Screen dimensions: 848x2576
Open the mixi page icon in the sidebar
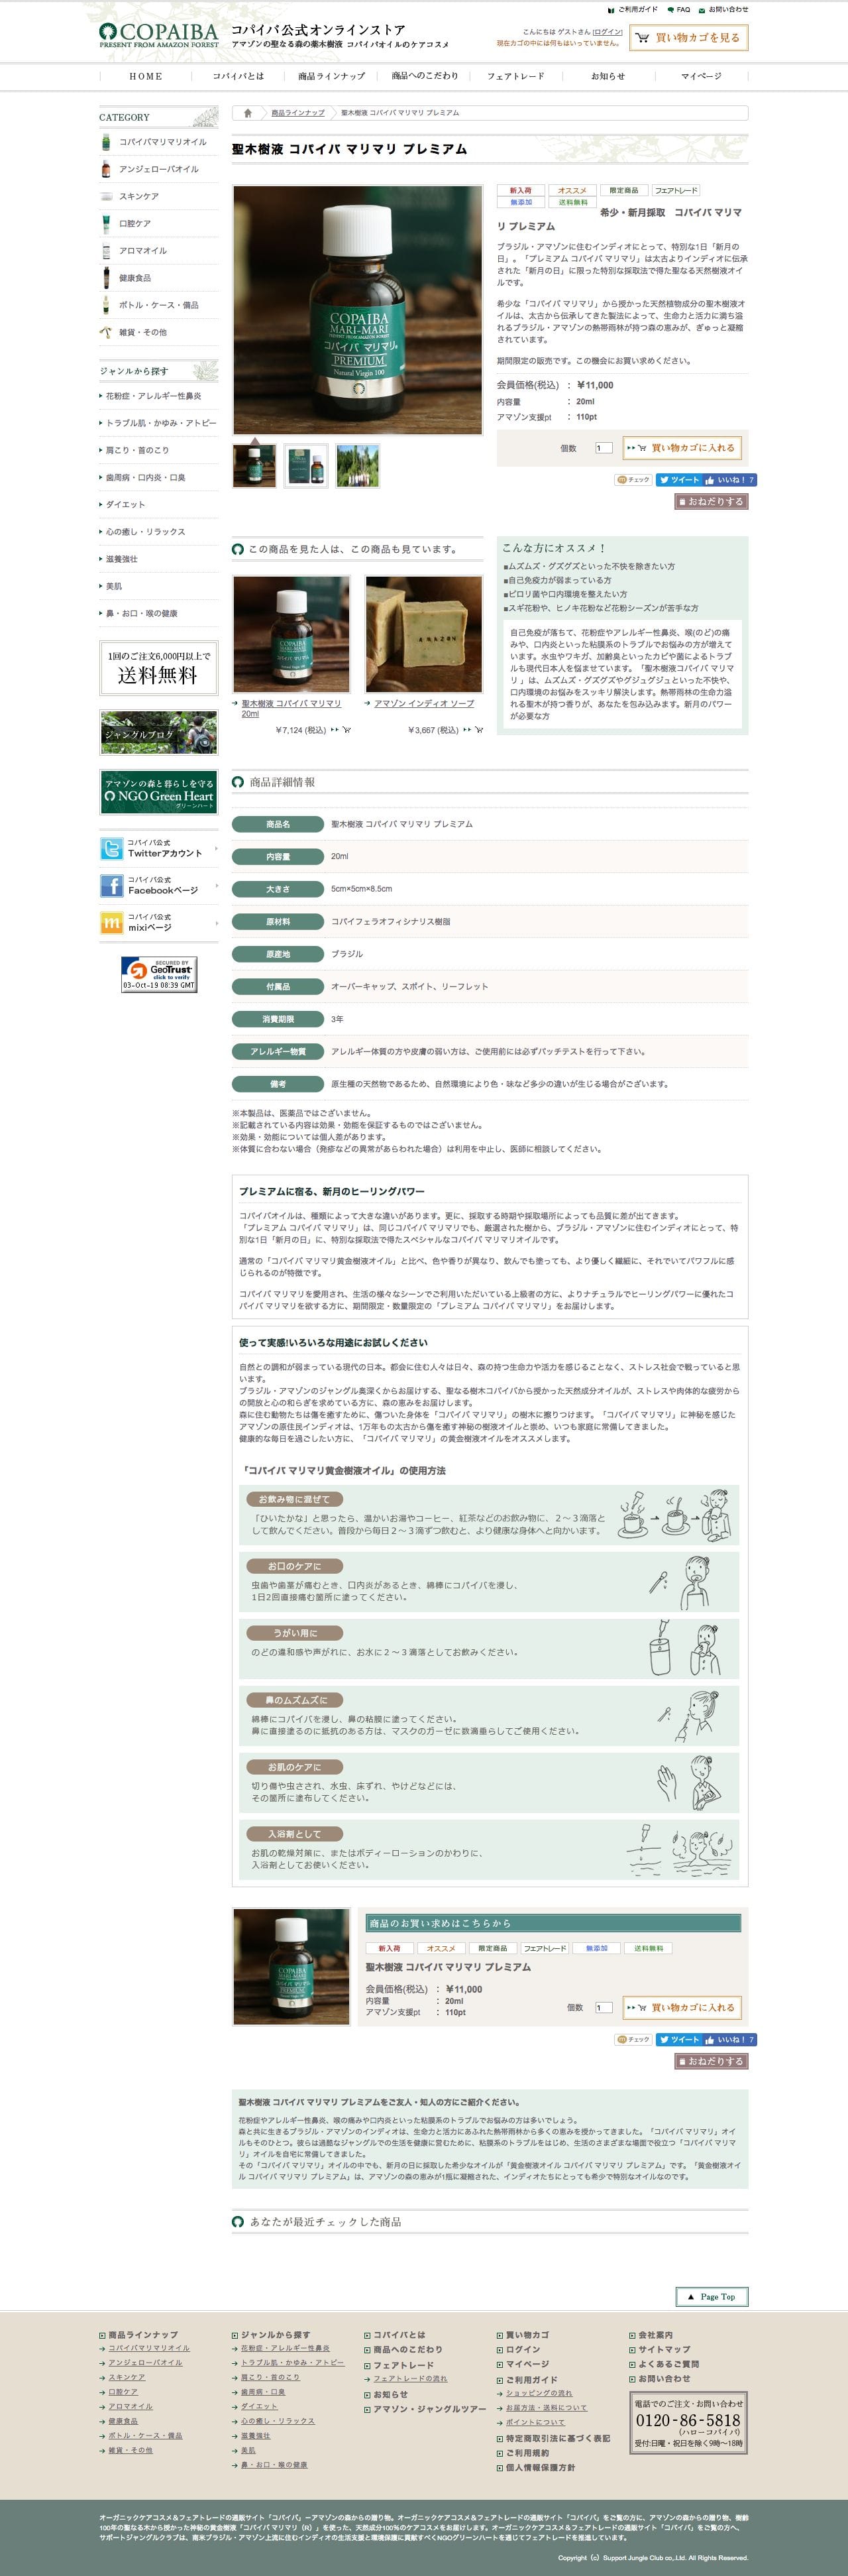coord(112,922)
